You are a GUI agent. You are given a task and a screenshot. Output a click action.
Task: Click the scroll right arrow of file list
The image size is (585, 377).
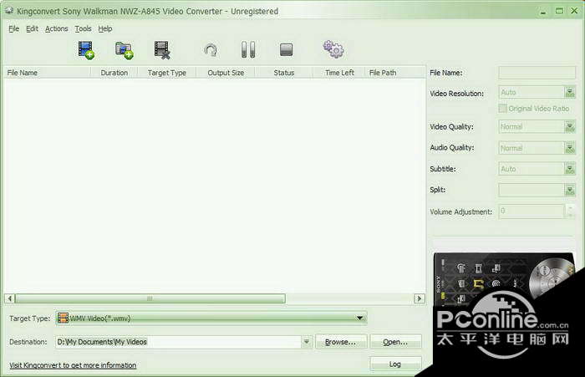(x=420, y=298)
